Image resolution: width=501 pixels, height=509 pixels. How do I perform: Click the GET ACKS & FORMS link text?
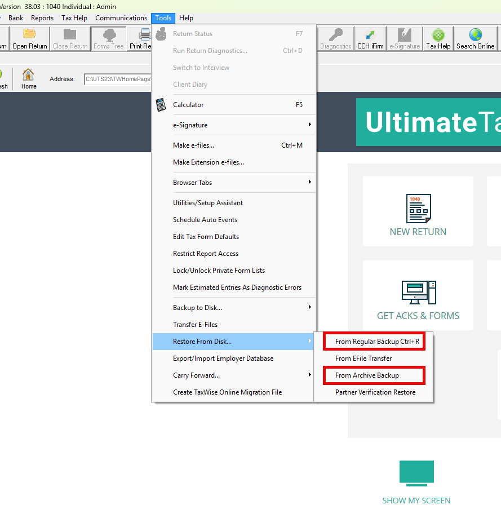point(418,316)
